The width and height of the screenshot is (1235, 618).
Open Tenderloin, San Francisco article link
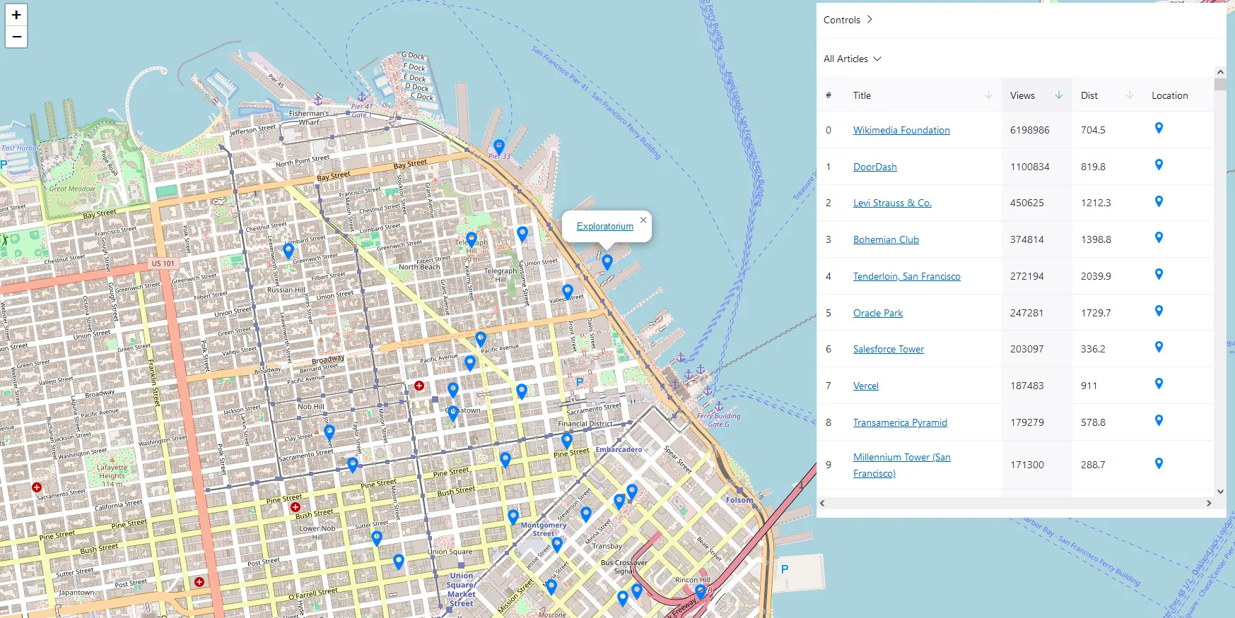point(907,276)
